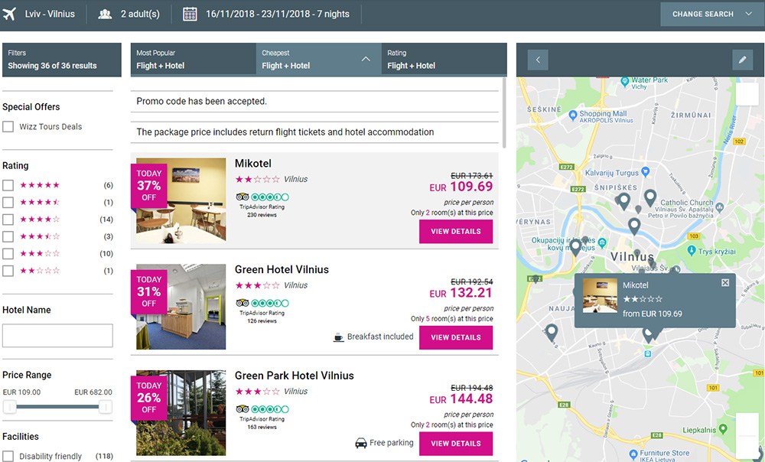Enable the Wizz Tours Deals checkbox
This screenshot has width=765, height=462.
tap(8, 127)
